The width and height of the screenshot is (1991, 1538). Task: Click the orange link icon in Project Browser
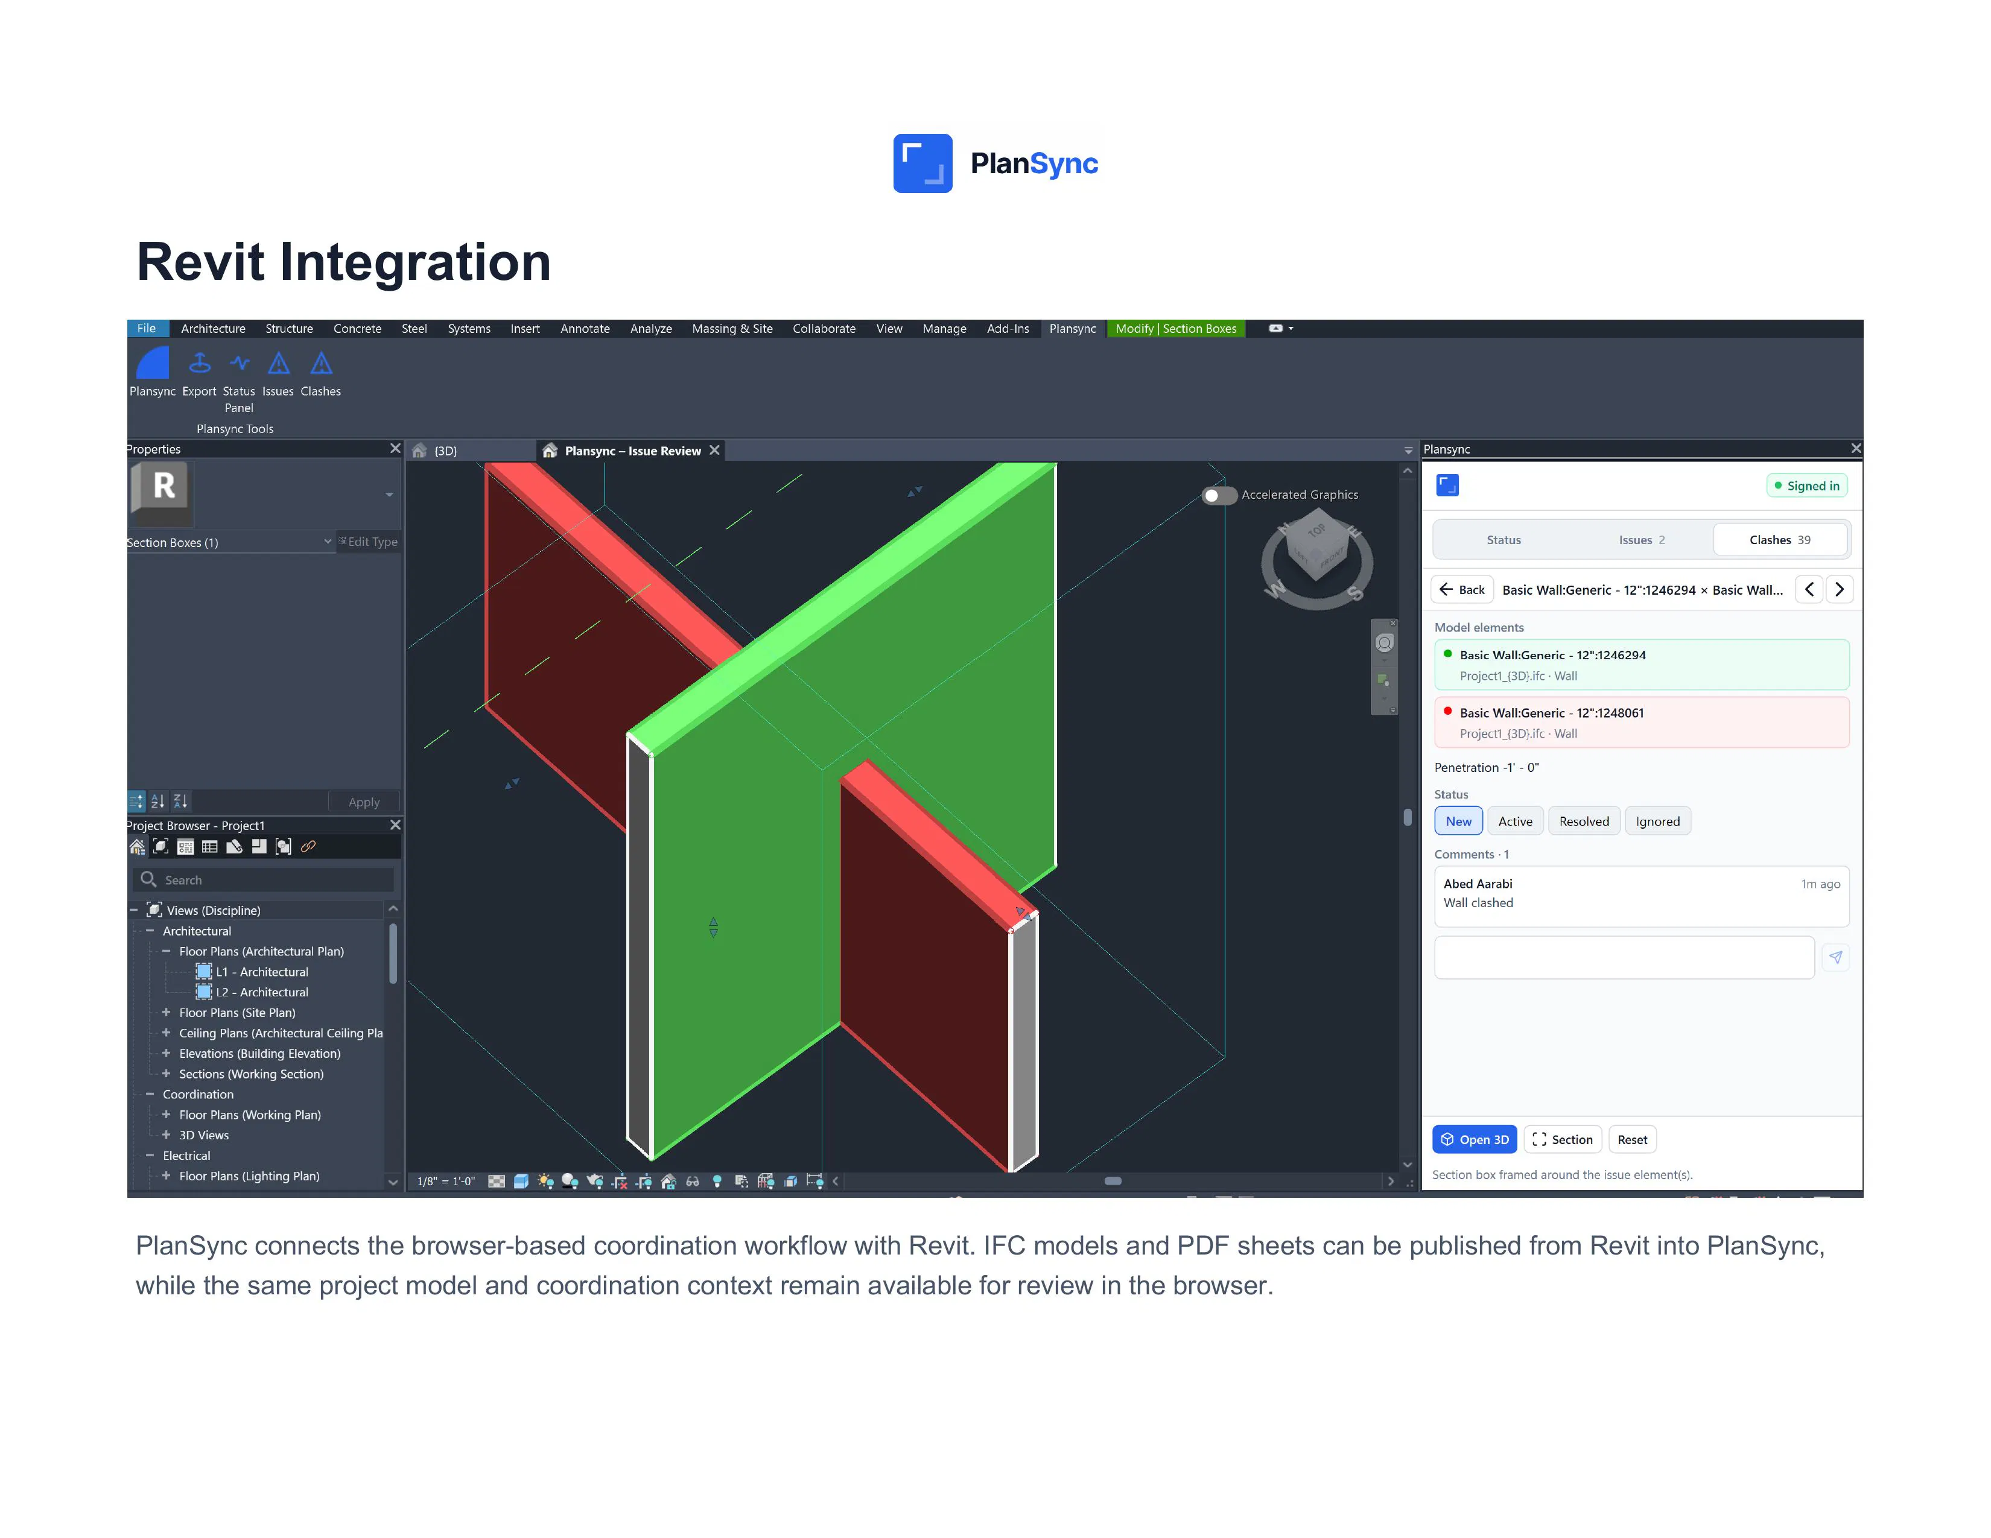point(308,846)
